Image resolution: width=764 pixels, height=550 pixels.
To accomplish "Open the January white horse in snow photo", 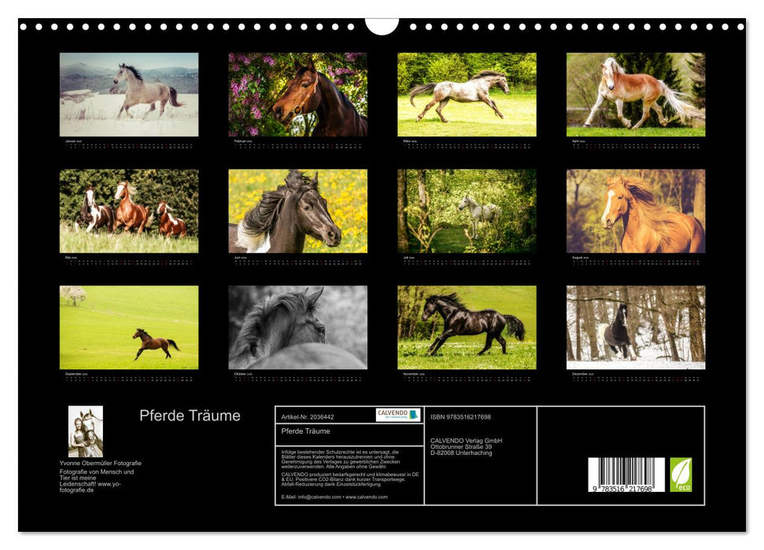I will click(x=129, y=94).
